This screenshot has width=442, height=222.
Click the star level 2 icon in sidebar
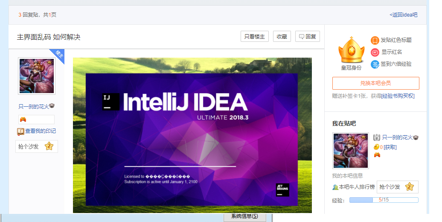pyautogui.click(x=409, y=187)
